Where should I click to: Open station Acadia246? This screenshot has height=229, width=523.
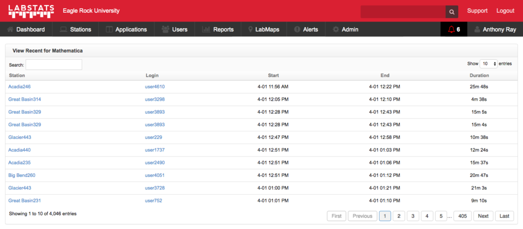pos(19,86)
